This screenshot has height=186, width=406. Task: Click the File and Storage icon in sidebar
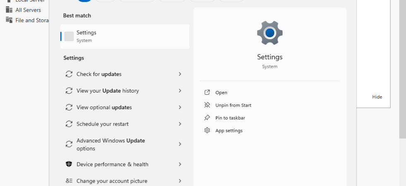tap(9, 20)
